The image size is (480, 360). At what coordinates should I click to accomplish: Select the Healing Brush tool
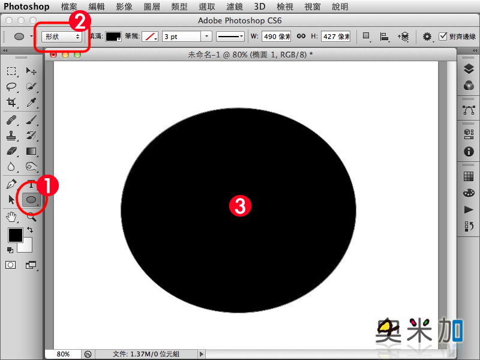pyautogui.click(x=11, y=120)
